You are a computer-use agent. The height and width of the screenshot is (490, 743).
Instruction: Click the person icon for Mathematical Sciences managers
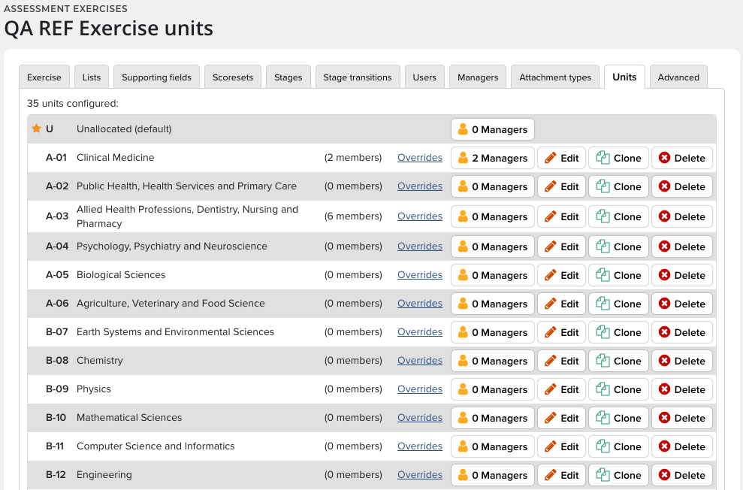click(x=463, y=418)
